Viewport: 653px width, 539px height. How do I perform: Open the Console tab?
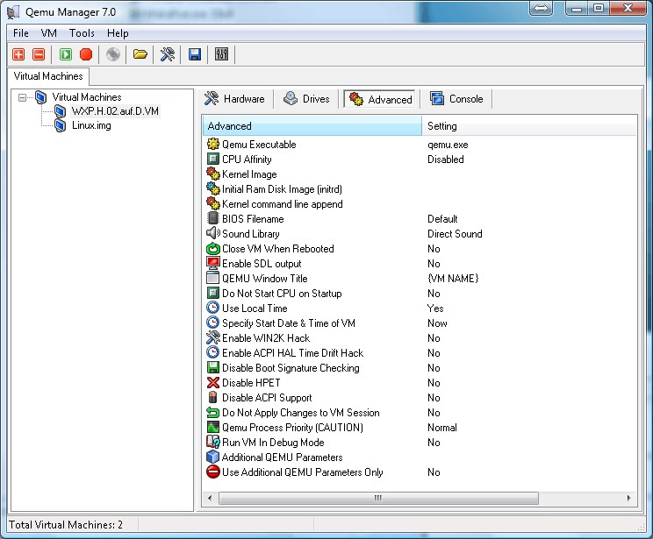coord(456,99)
